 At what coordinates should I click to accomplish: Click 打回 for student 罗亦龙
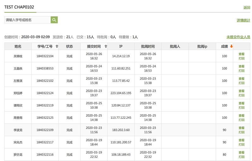point(241,157)
